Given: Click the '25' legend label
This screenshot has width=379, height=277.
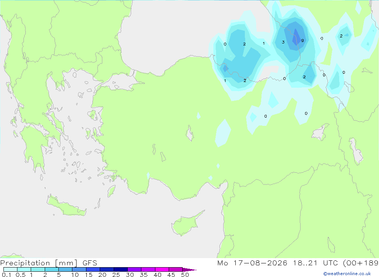Looking at the screenshot, I should [116, 275].
